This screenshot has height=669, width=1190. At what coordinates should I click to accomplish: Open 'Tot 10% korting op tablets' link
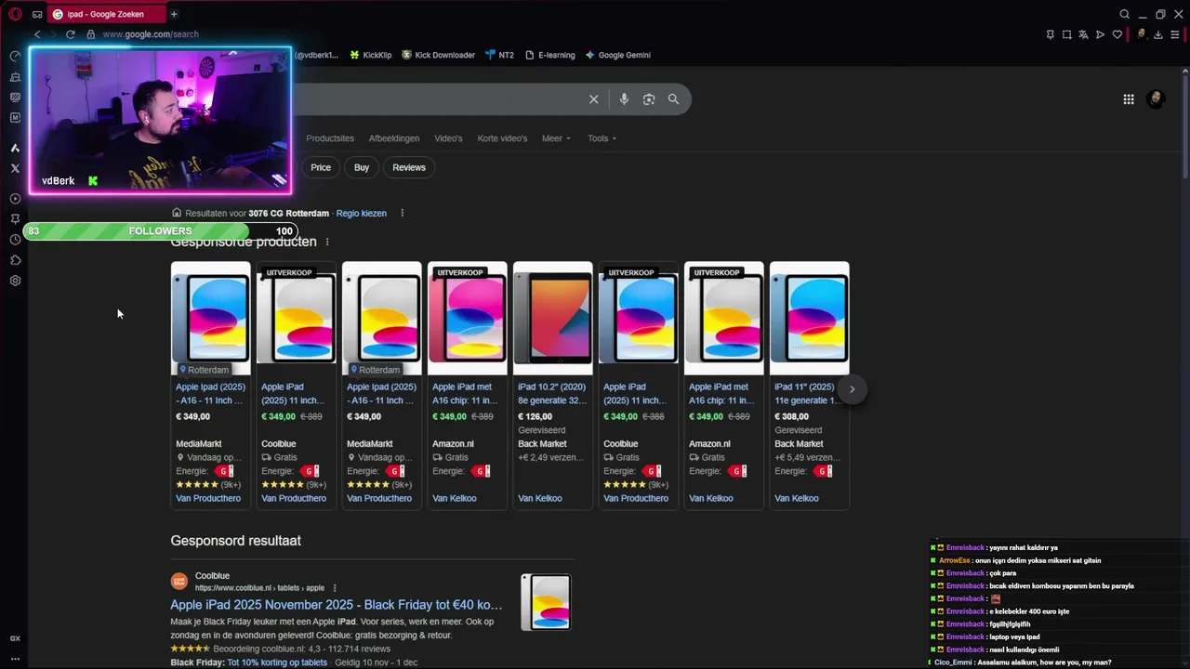(x=277, y=662)
